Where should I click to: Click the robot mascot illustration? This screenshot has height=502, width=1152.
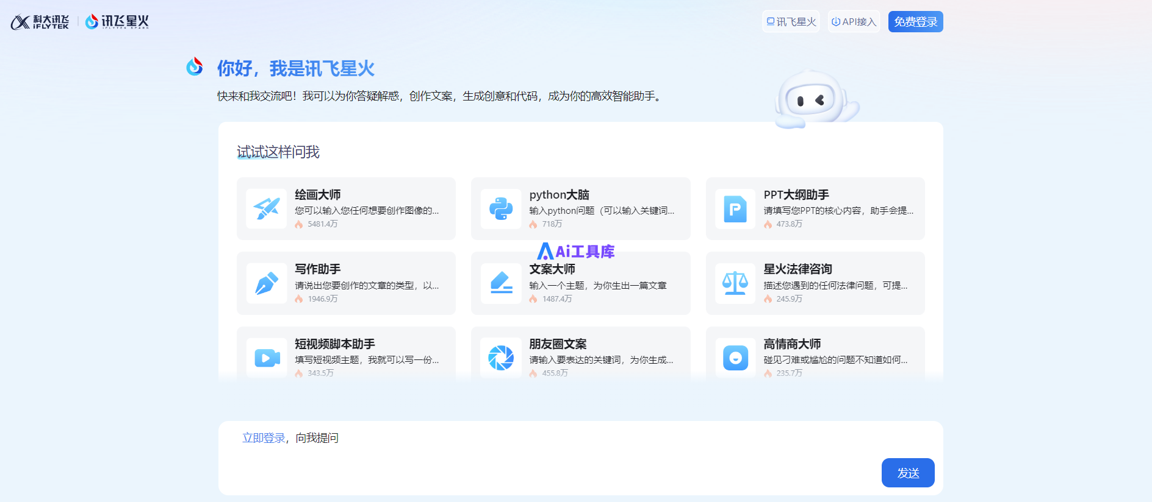tap(816, 99)
